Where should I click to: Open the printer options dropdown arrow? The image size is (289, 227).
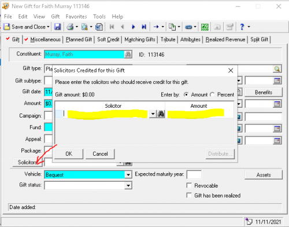coord(77,27)
